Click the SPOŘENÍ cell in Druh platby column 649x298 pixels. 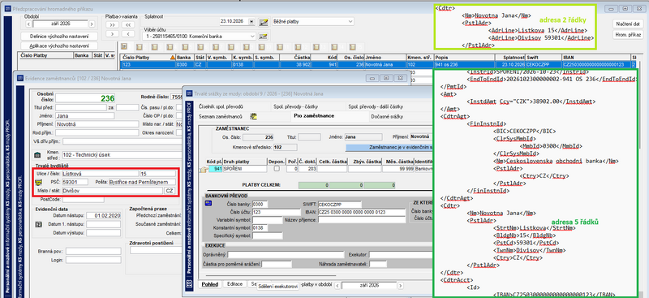(246, 169)
